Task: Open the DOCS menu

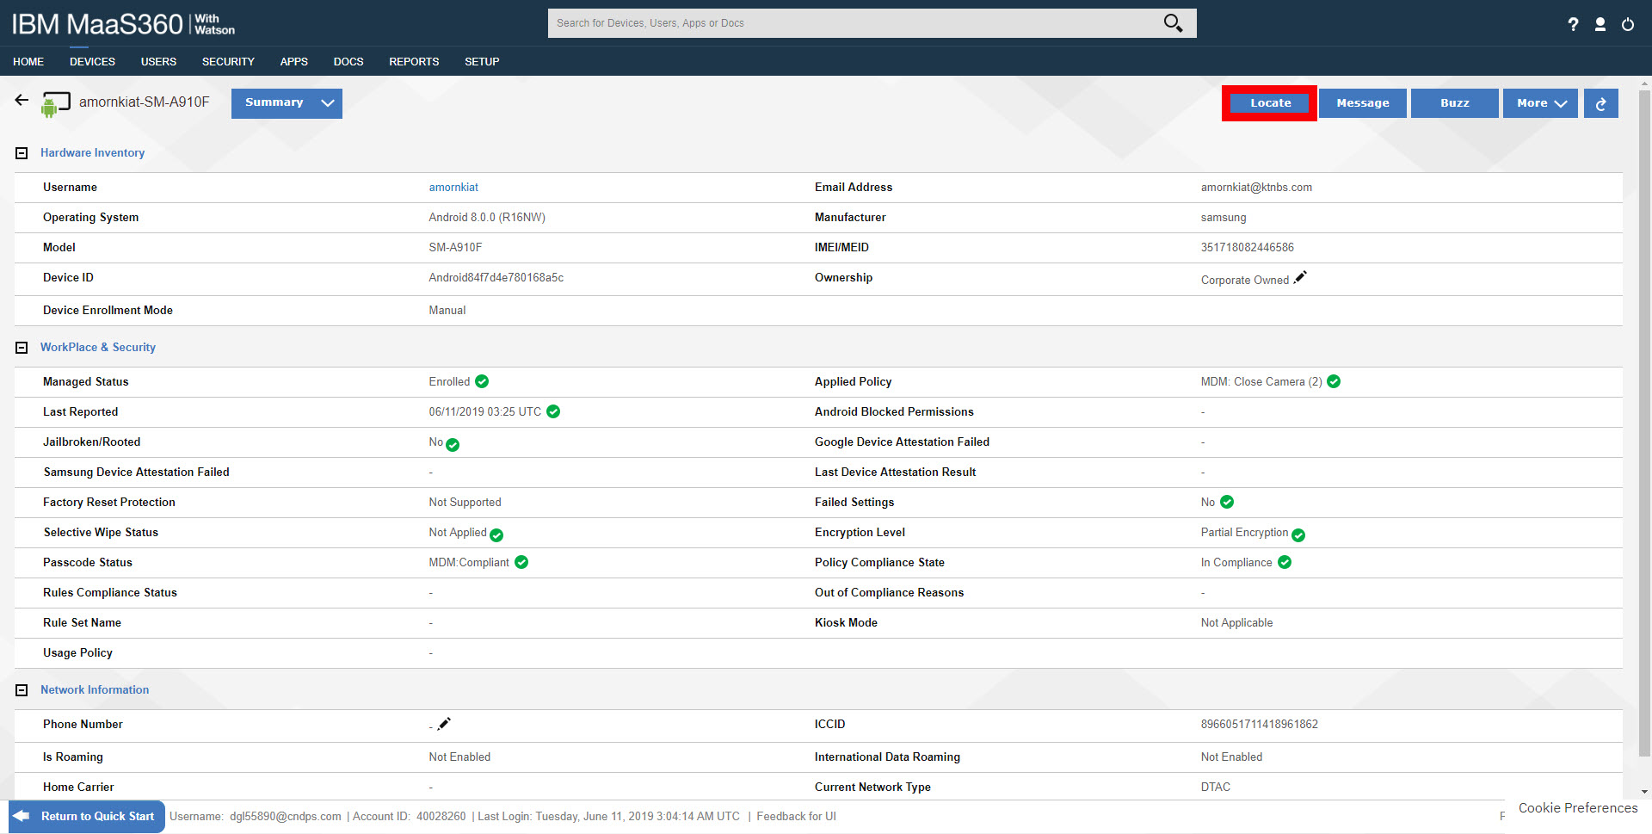Action: coord(348,62)
